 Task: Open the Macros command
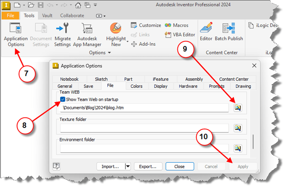point(177,25)
